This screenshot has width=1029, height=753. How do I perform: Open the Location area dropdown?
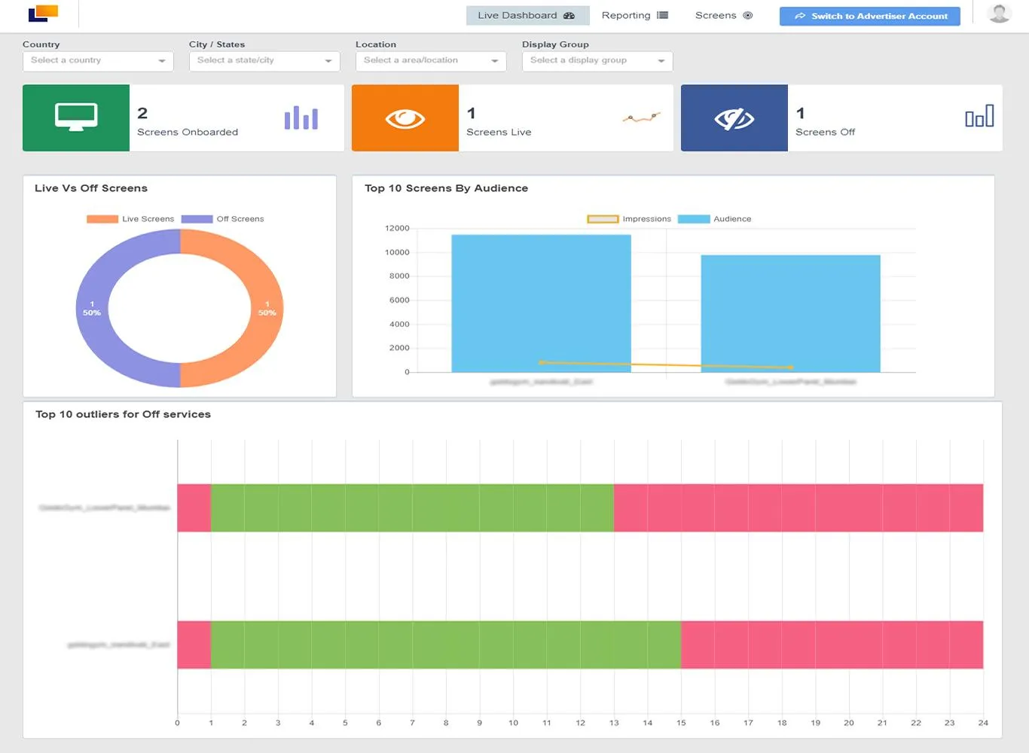tap(431, 61)
